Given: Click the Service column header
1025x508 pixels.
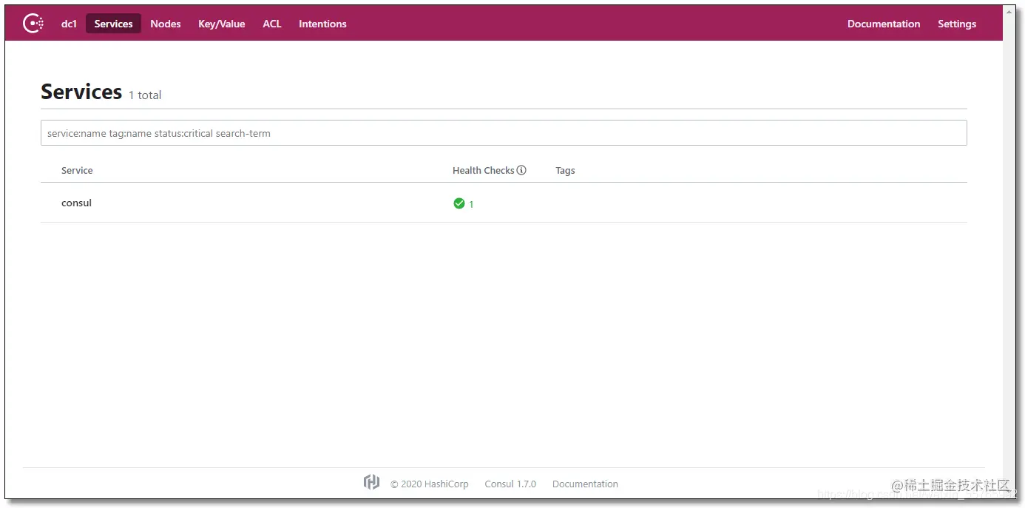Looking at the screenshot, I should [77, 170].
